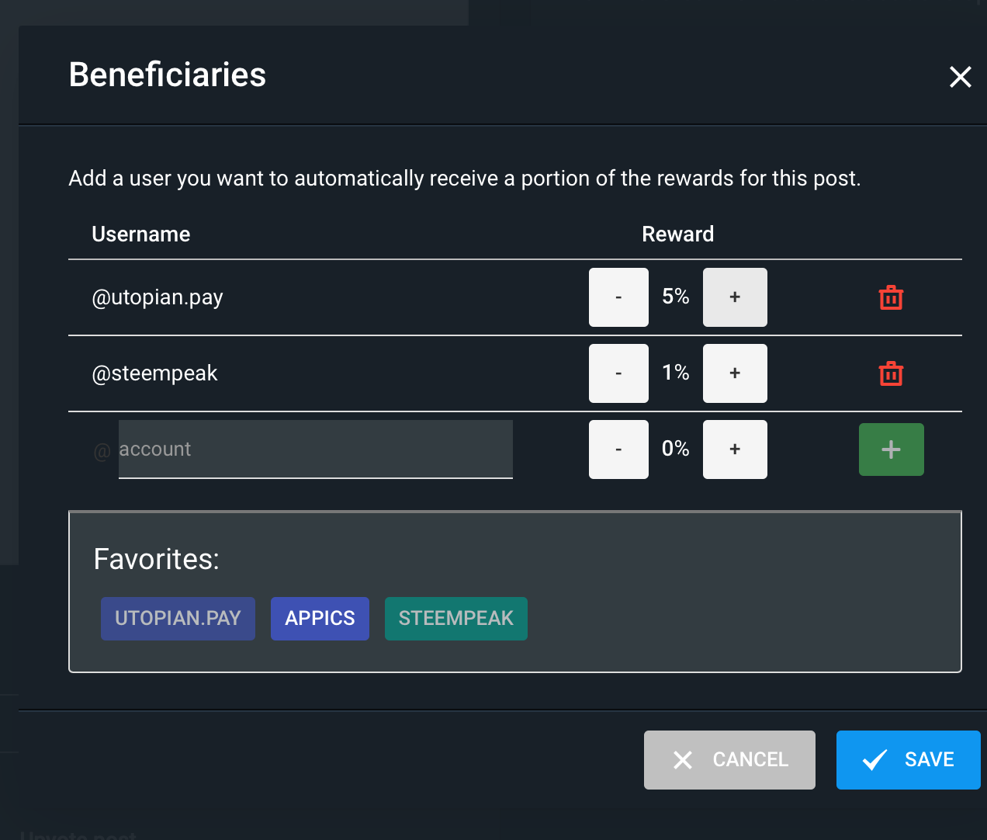
Task: Add new beneficiary with green plus button
Action: point(891,450)
